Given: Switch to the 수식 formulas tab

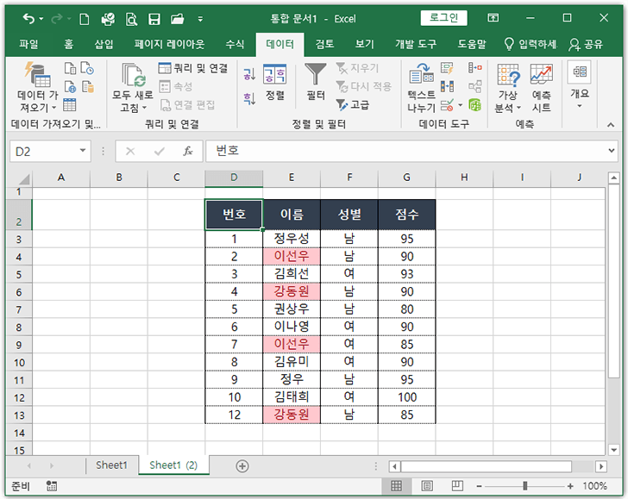Looking at the screenshot, I should 235,44.
